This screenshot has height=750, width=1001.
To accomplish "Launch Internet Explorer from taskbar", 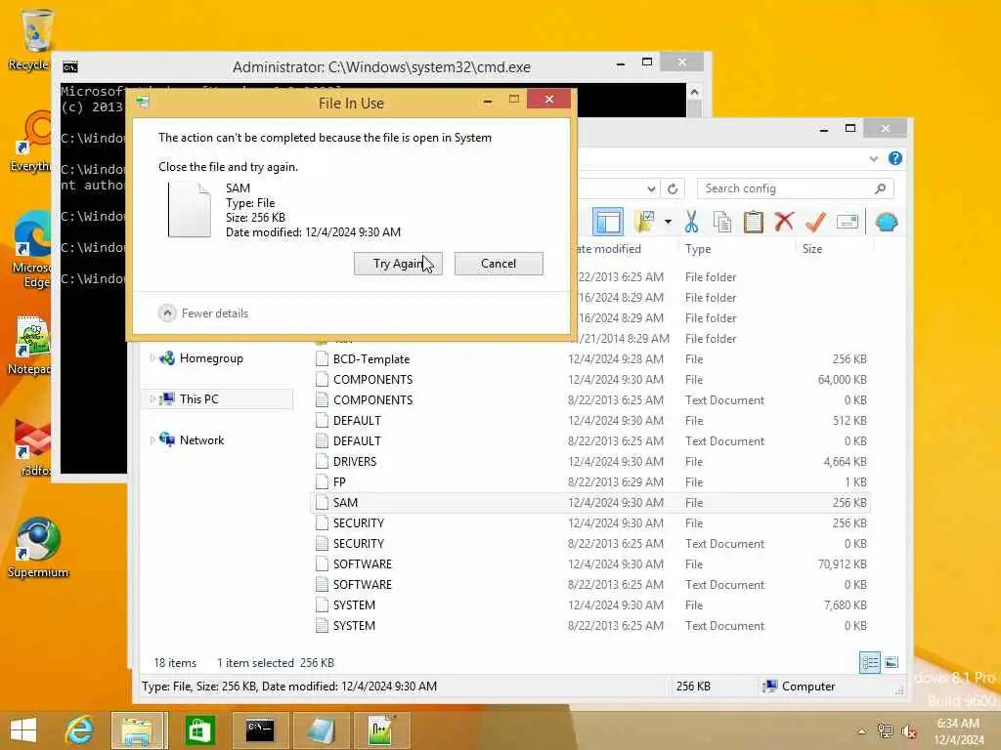I will (x=79, y=730).
